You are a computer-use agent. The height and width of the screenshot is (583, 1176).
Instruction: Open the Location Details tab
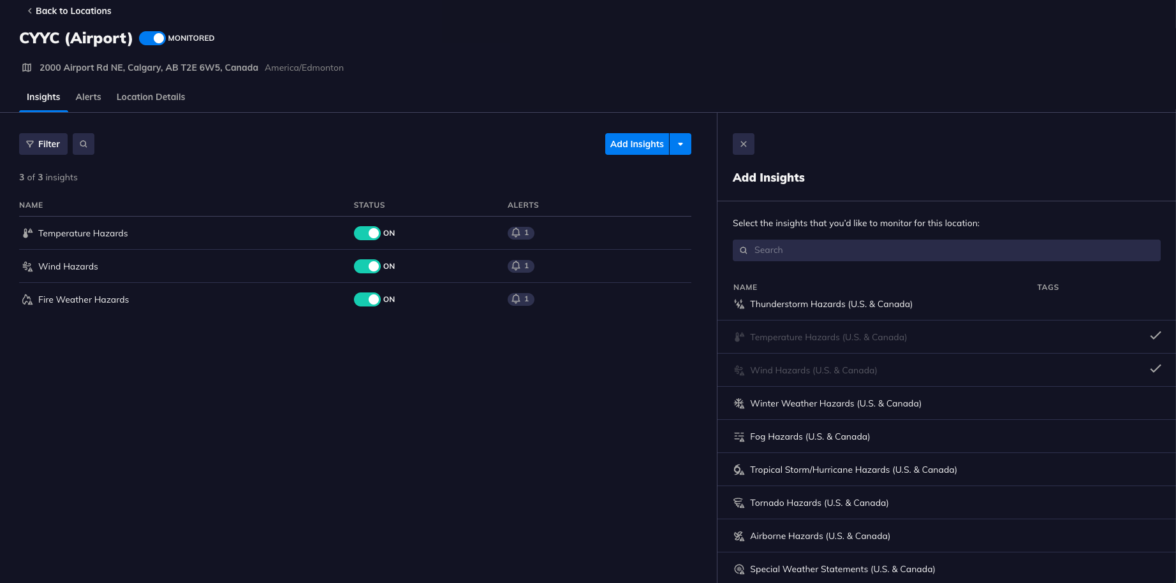click(x=151, y=97)
